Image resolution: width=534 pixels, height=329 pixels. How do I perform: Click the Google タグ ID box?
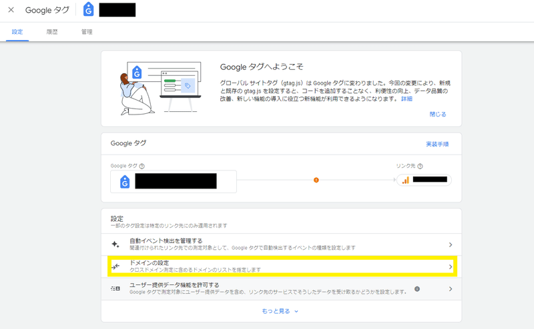174,182
